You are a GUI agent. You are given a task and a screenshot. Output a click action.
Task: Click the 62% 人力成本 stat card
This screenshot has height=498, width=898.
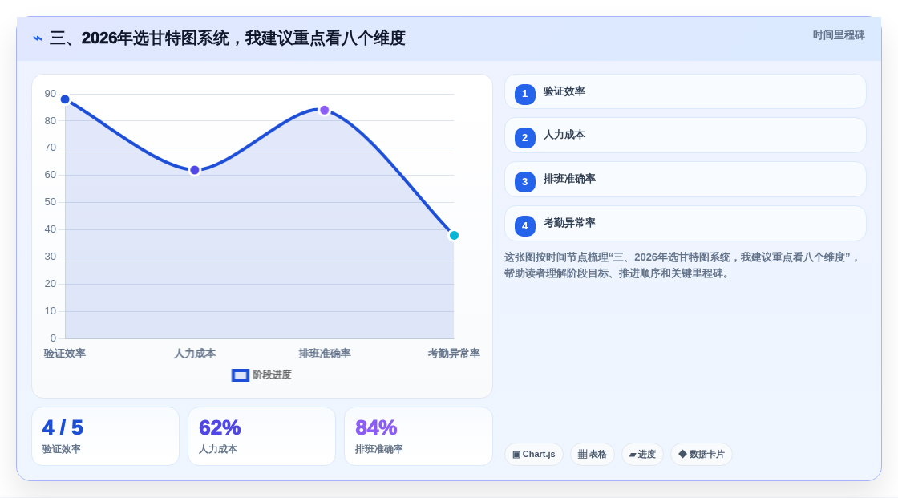click(261, 437)
